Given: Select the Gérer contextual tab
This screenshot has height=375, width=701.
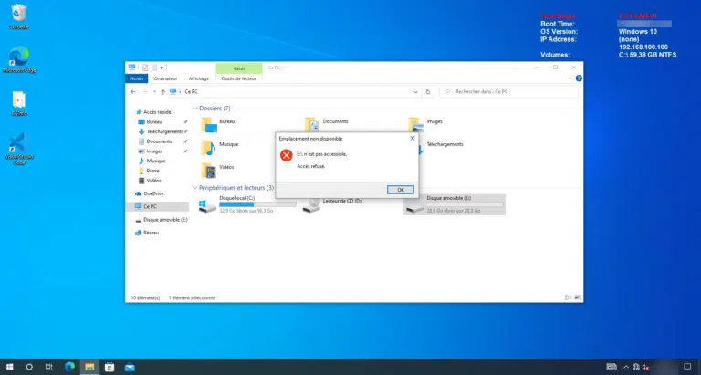Looking at the screenshot, I should 239,68.
